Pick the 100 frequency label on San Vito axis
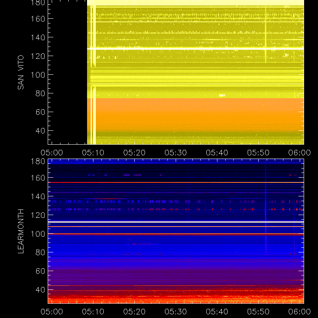This screenshot has height=318, width=318. coord(38,75)
